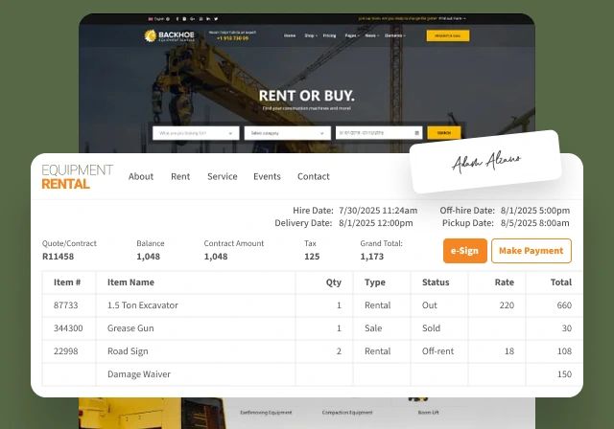Open the About menu item
This screenshot has height=429, width=614.
(x=141, y=176)
